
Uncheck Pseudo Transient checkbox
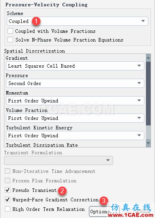pos(8,190)
